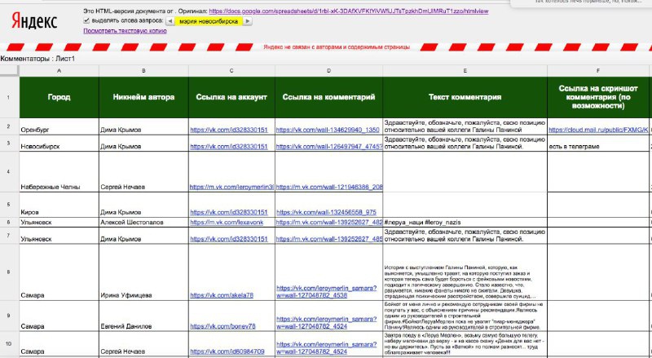Image resolution: width=652 pixels, height=358 pixels.
Task: Open comment link wall-132456558_975
Action: point(326,212)
